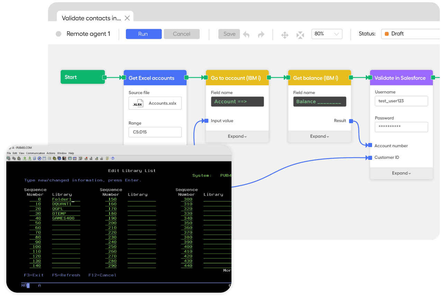443x300 pixels.
Task: Click the blue Input value port
Action: (x=206, y=121)
